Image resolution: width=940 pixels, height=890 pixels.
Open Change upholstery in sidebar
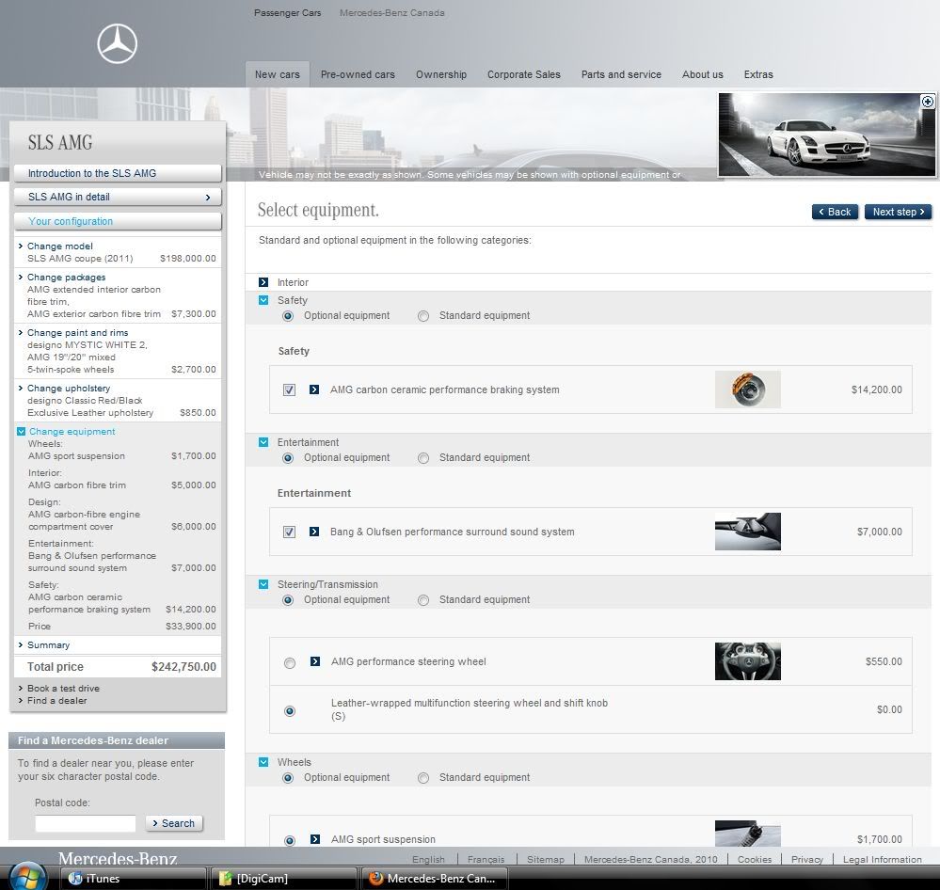69,389
